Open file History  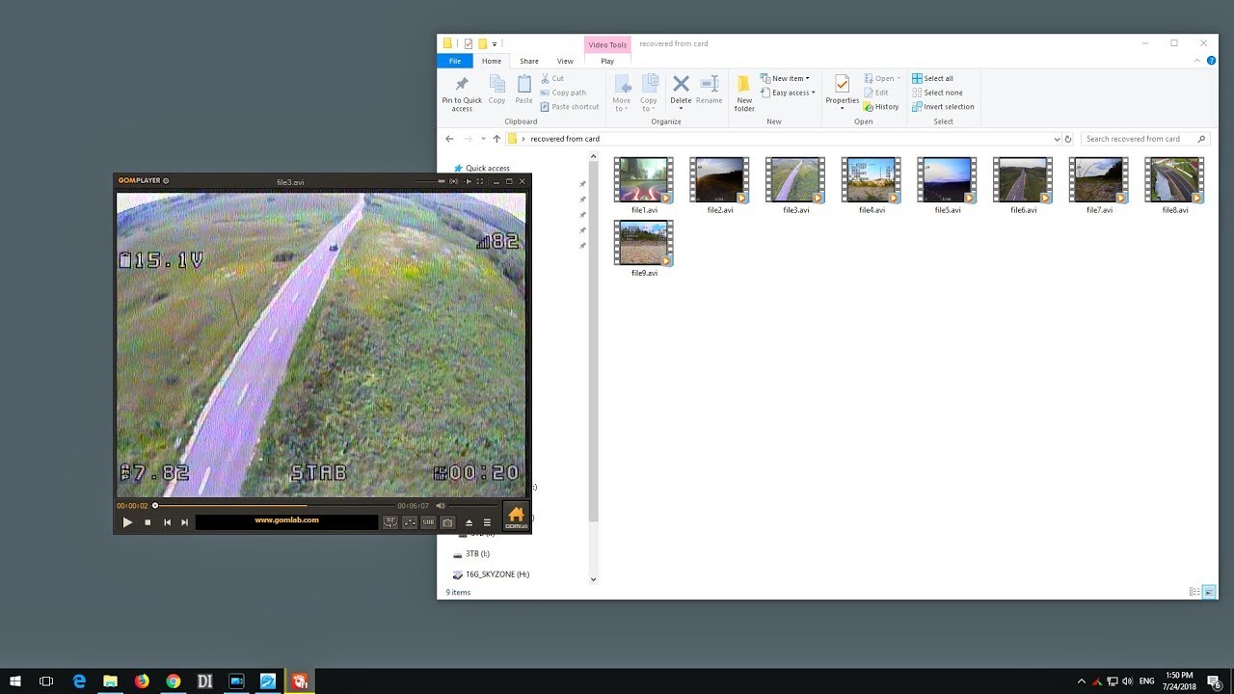[881, 107]
